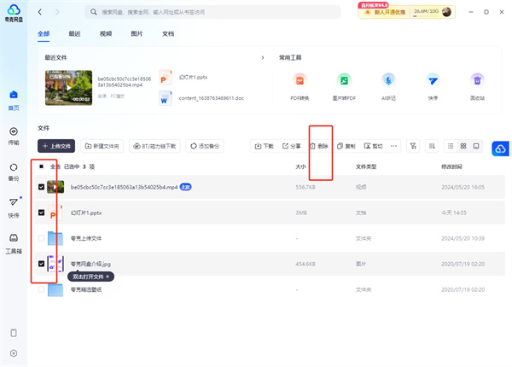Image resolution: width=512 pixels, height=367 pixels.
Task: Click the BT/磁力链下载 button
Action: [x=154, y=146]
